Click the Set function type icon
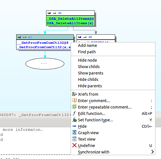This screenshot has height=159, width=161. coord(74,120)
